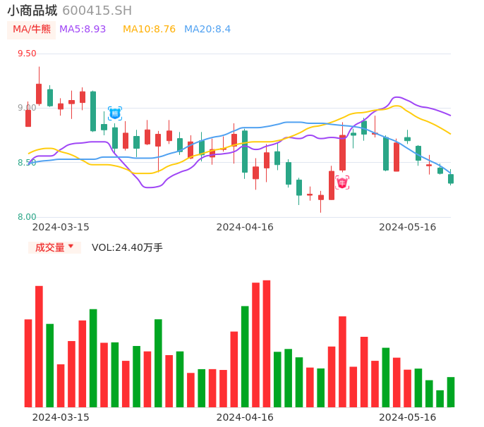Click the 8.00 price axis label
484x427 pixels.
[x=27, y=217]
